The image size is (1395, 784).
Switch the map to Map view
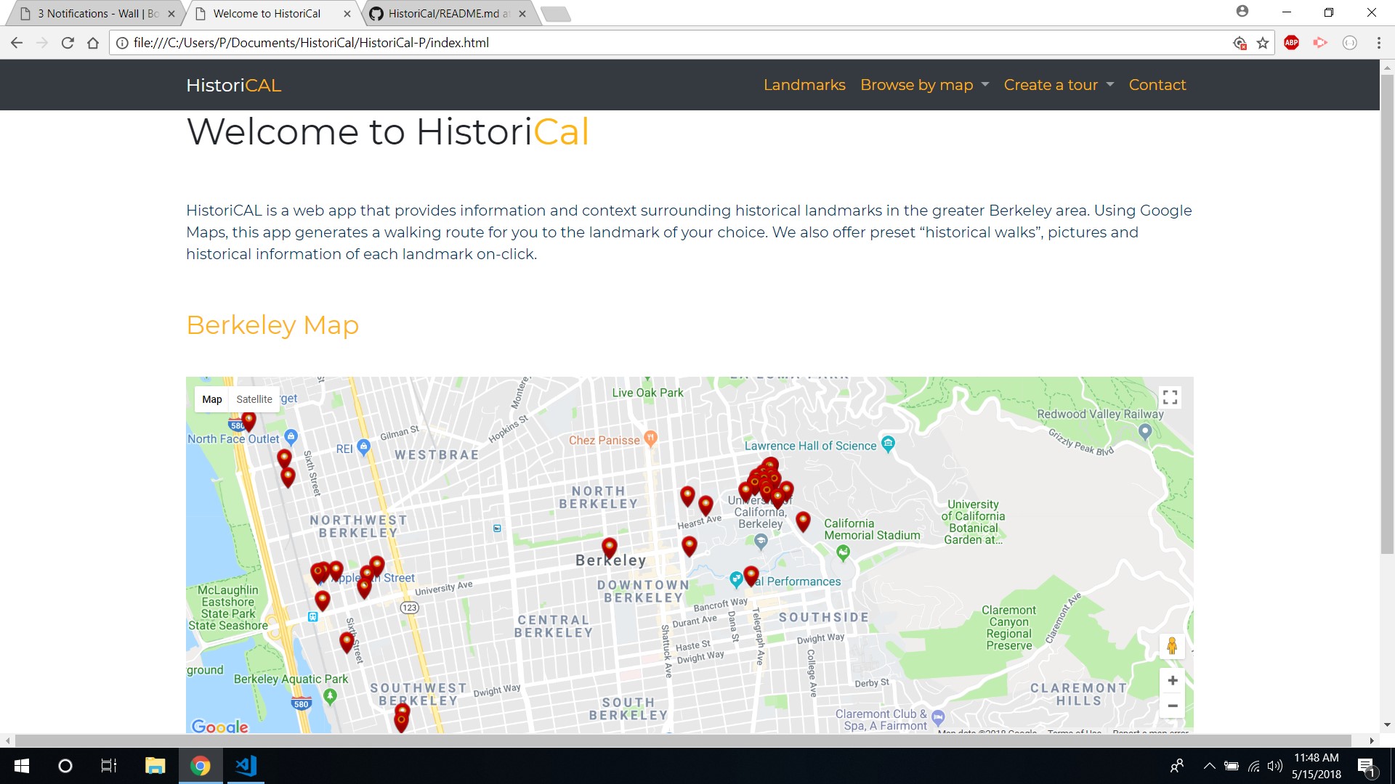[x=211, y=399]
